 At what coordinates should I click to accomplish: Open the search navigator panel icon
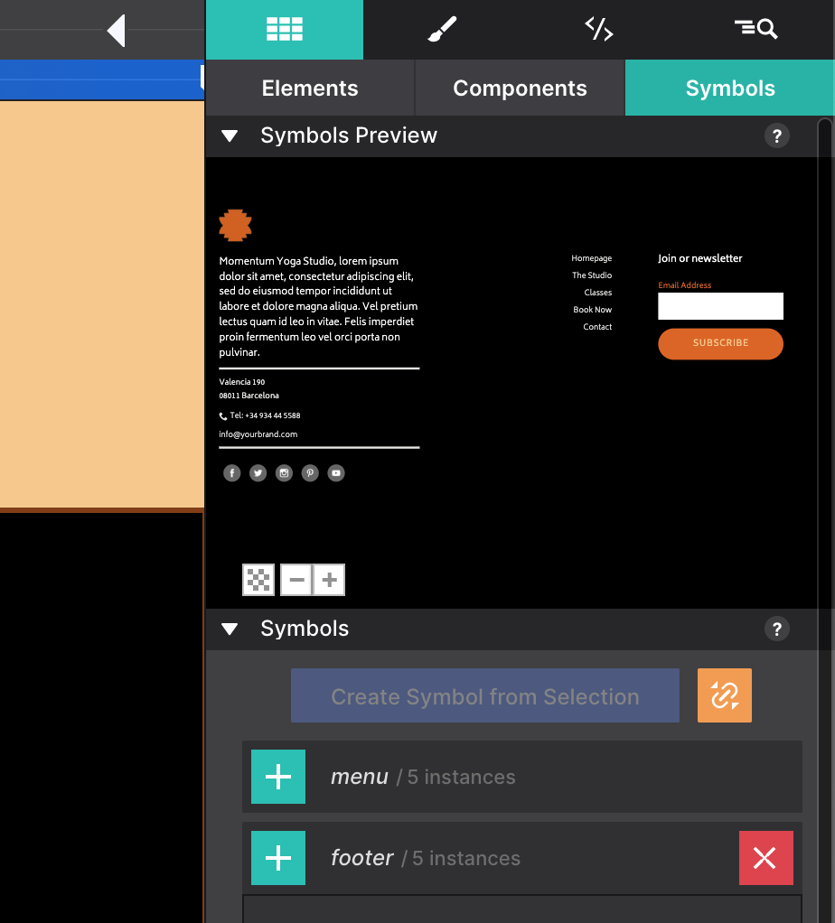pos(756,29)
